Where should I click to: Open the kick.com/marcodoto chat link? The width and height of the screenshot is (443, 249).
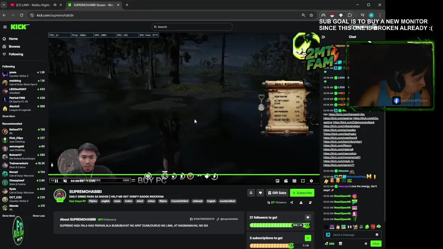(340, 154)
